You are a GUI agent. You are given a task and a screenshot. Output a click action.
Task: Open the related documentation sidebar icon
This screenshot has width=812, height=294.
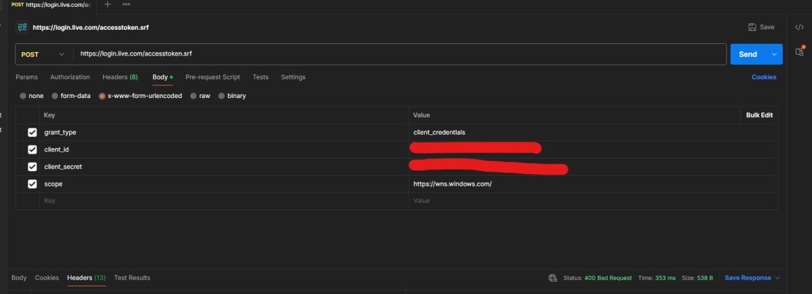pos(799,51)
